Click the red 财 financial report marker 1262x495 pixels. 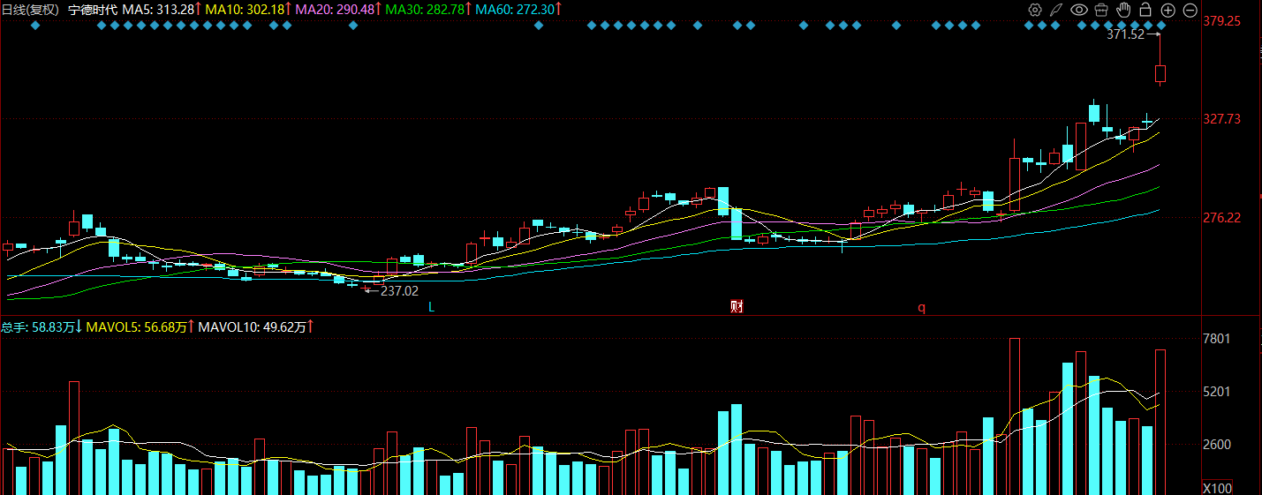coord(737,307)
